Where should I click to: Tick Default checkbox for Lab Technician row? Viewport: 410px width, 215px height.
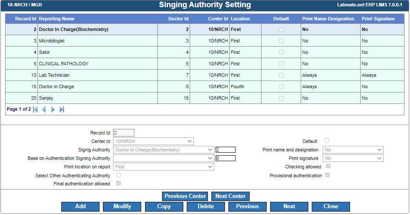click(x=281, y=75)
